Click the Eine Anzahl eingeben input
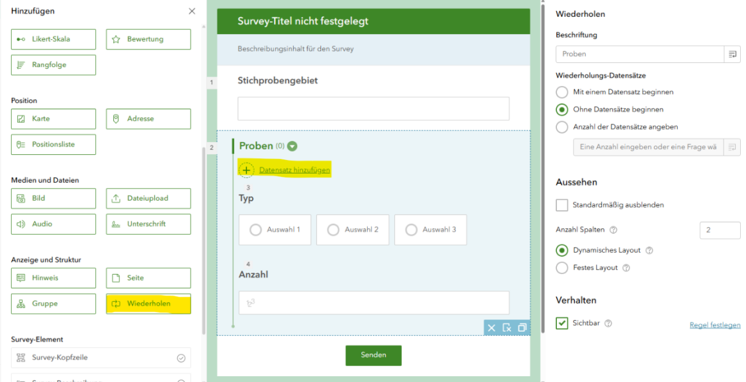Viewport: 746px width, 382px height. (x=648, y=147)
